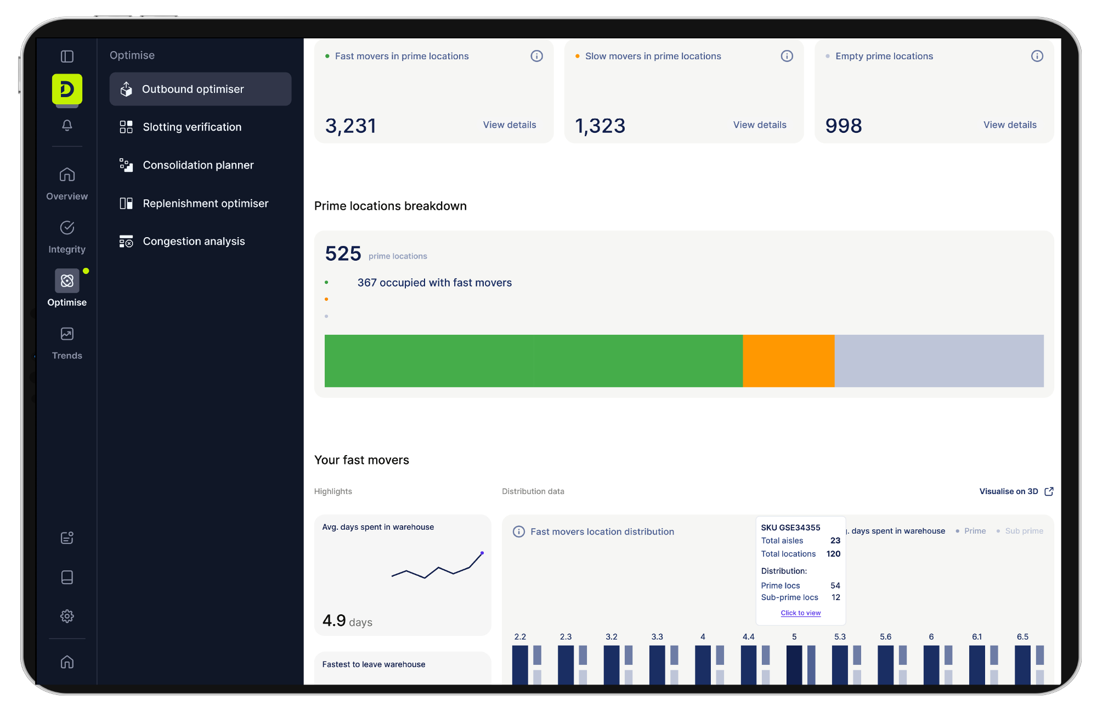Open the Congestion analysis menu item

pyautogui.click(x=193, y=241)
